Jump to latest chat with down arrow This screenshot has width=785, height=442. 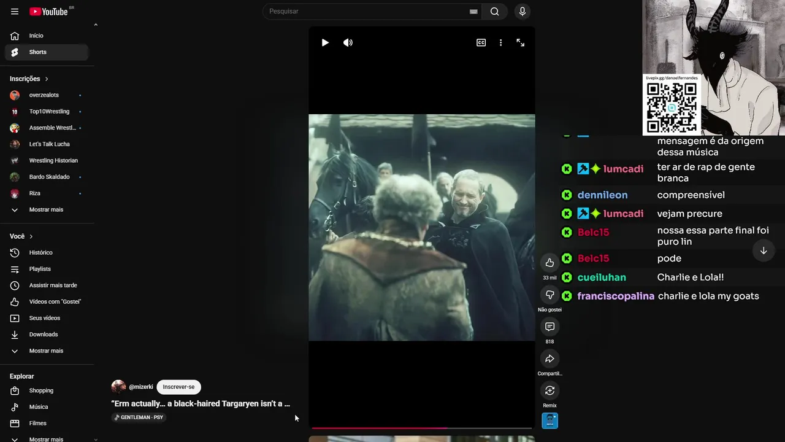pos(764,250)
